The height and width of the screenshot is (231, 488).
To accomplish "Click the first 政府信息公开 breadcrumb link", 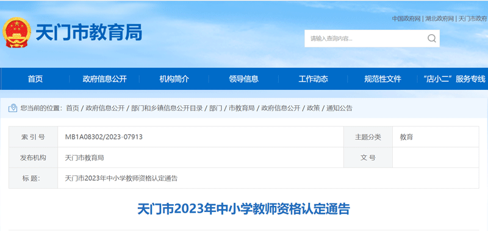I will pos(105,108).
